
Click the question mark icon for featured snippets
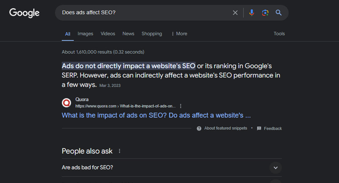tap(199, 128)
